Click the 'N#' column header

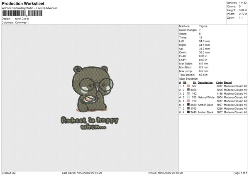tap(185, 83)
